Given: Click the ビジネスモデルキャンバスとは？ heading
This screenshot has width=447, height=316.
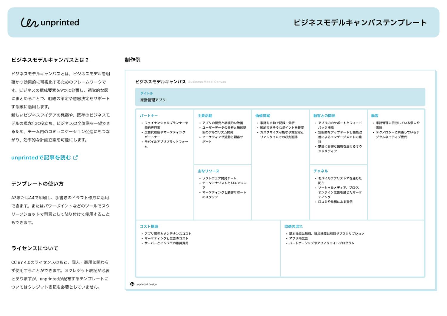Looking at the screenshot, I should tap(50, 60).
